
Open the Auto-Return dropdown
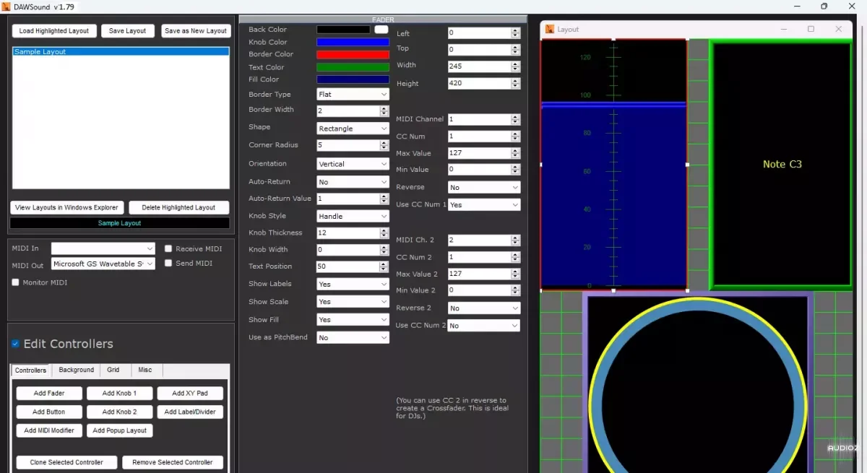pos(353,182)
